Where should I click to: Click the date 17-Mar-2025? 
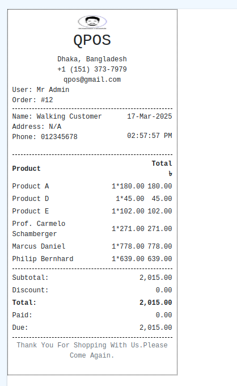pyautogui.click(x=150, y=116)
